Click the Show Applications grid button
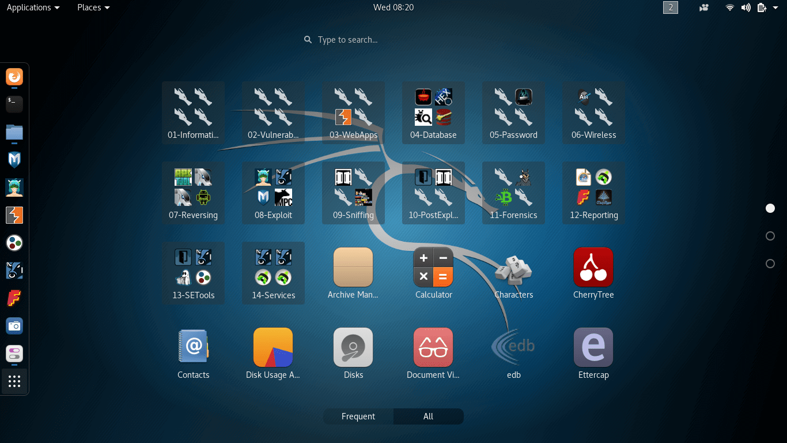This screenshot has height=443, width=787. 14,381
